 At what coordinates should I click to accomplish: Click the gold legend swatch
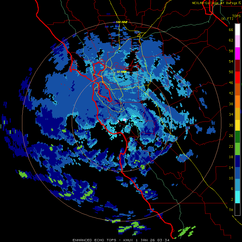[x=237, y=113]
